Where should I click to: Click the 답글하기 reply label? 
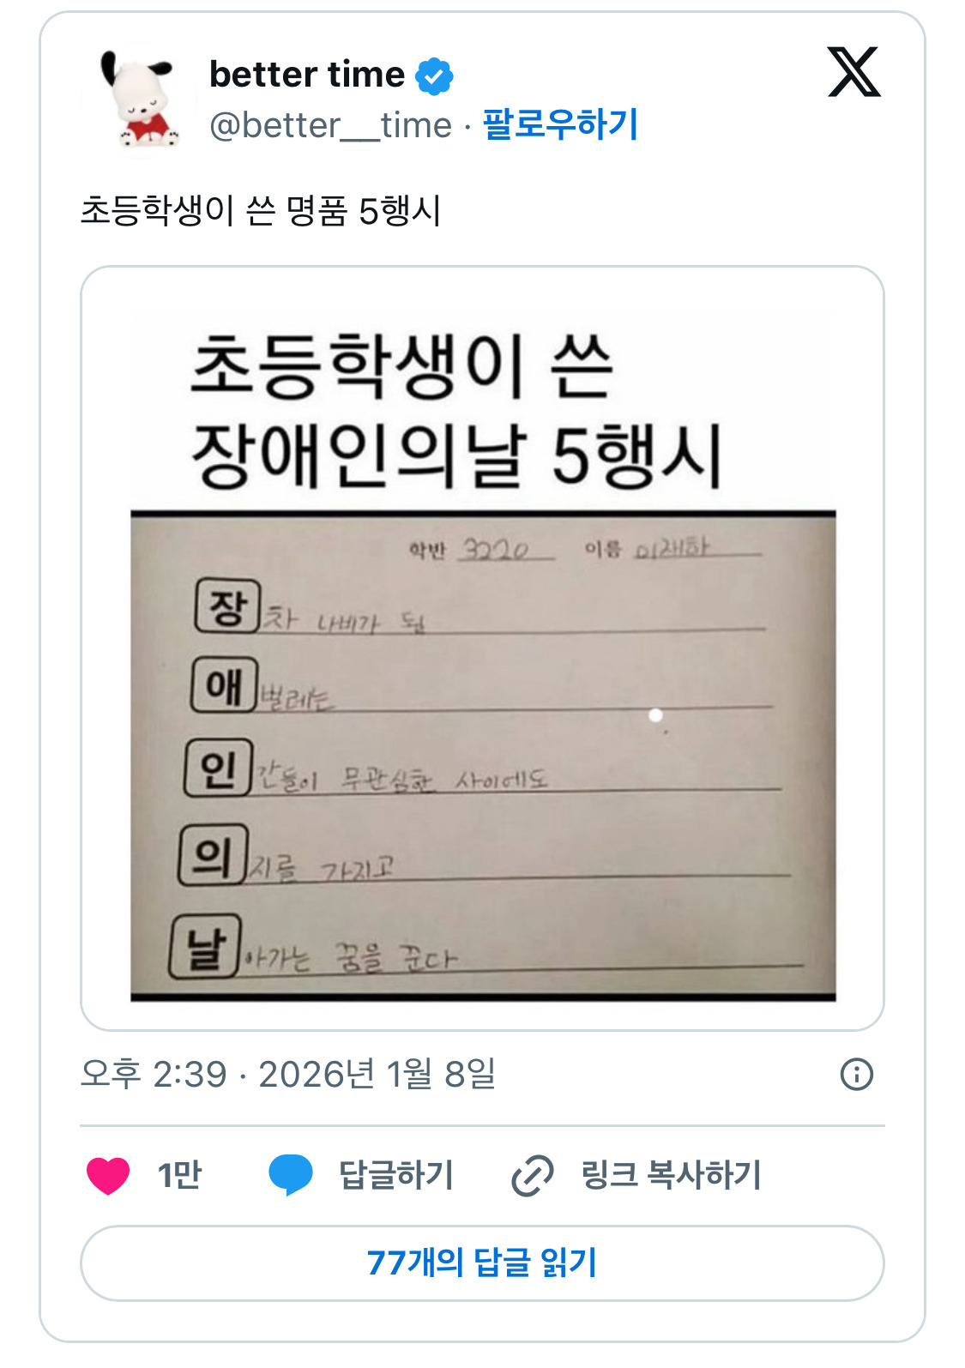[x=396, y=1175]
